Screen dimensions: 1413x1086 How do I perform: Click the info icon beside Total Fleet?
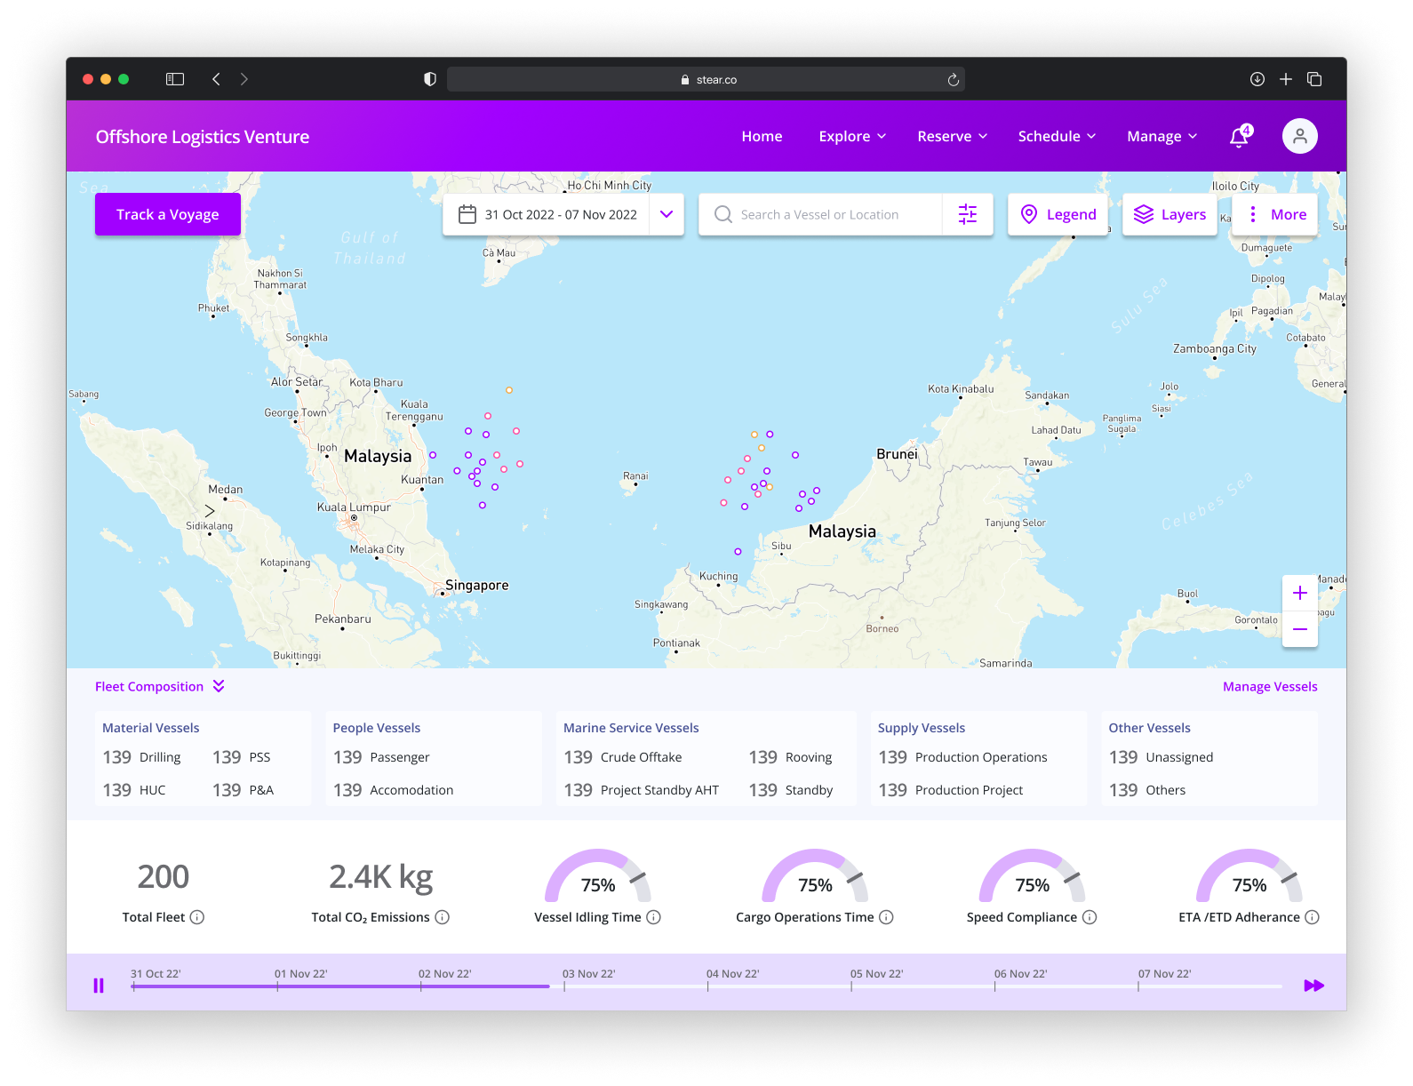pos(197,917)
